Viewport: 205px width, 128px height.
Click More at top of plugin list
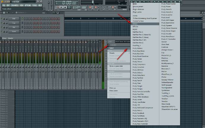pyautogui.click(x=145, y=4)
